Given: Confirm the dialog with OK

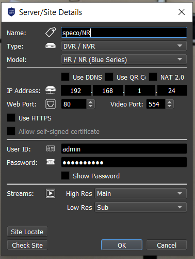Looking at the screenshot, I should (122, 245).
